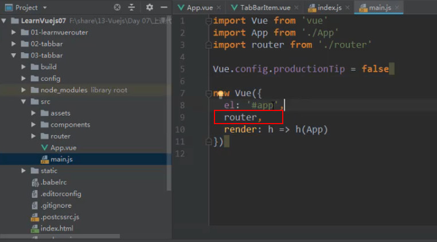
Task: Select the assets folder label
Action: pos(60,113)
